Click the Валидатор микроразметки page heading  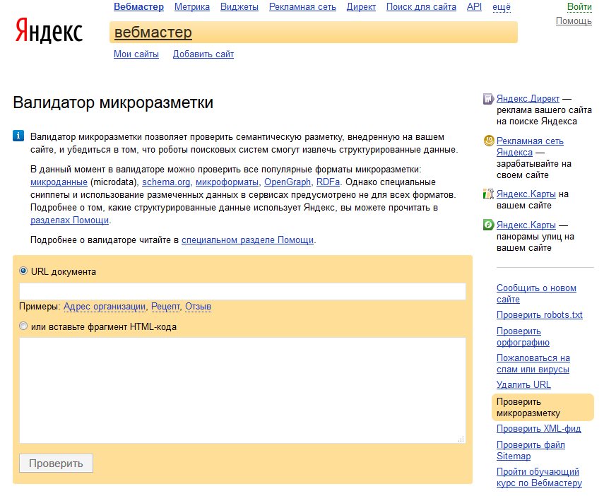tap(113, 103)
